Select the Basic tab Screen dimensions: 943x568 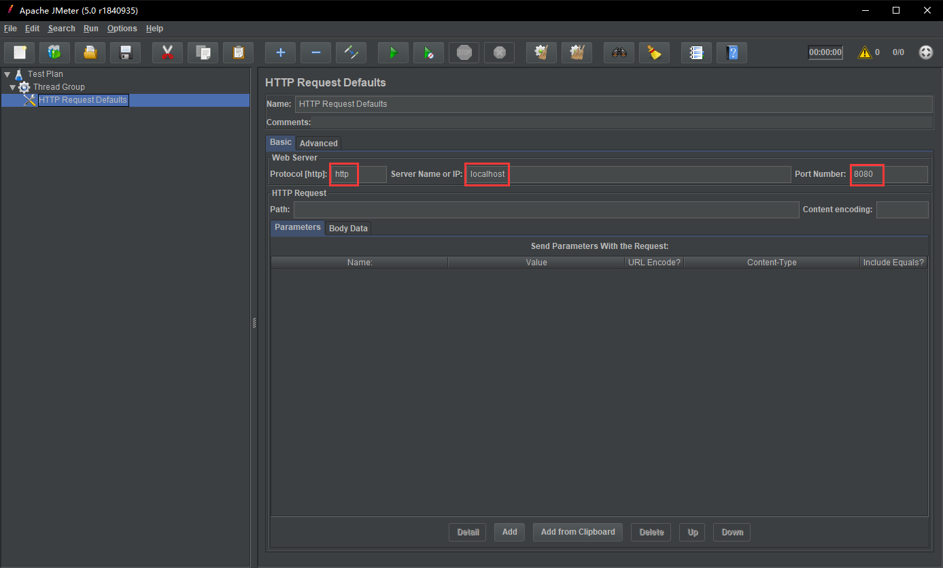[281, 142]
